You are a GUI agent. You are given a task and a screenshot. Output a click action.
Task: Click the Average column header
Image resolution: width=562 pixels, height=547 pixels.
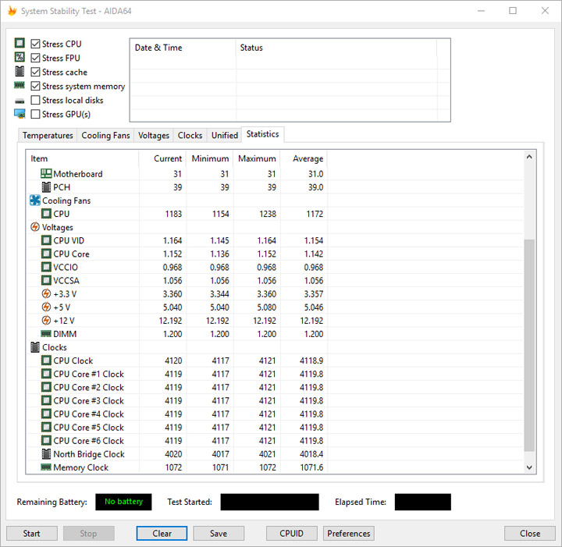coord(304,158)
